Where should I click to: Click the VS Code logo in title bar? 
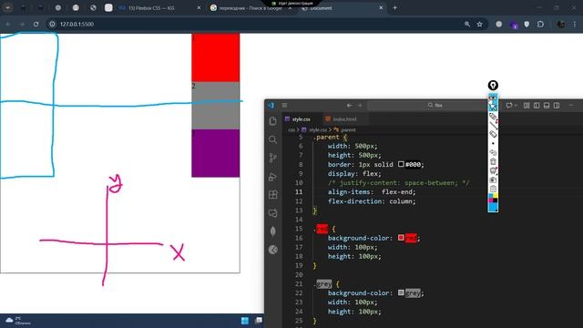(271, 106)
